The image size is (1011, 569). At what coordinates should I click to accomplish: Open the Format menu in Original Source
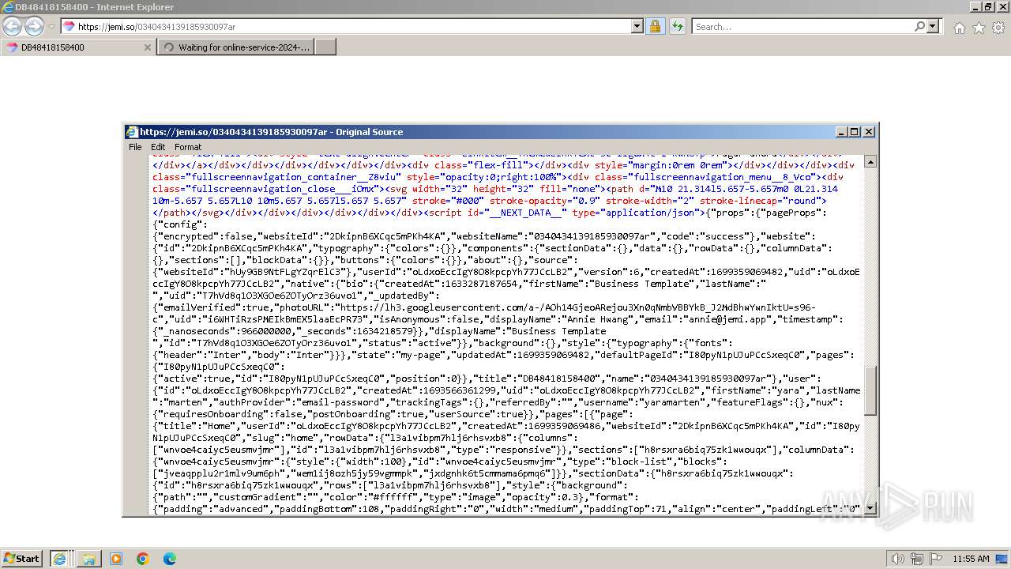(x=188, y=147)
